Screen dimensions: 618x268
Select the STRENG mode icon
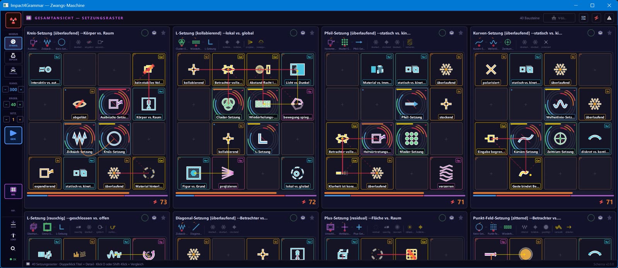13,43
